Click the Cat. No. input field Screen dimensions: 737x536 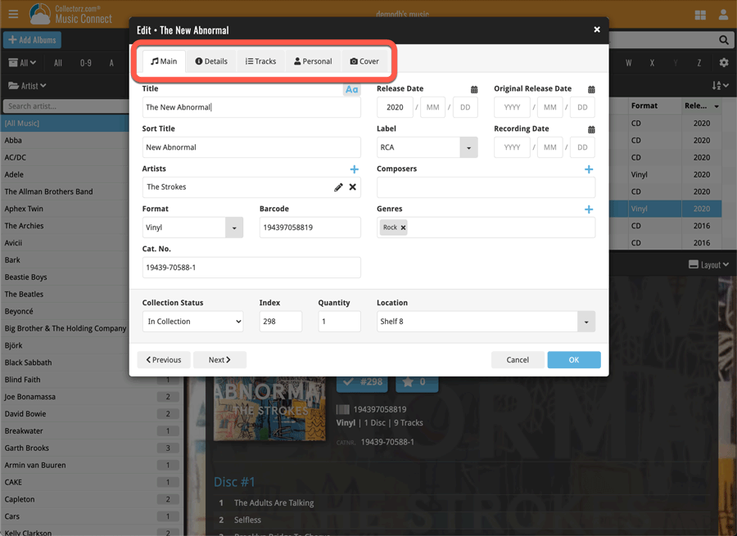point(251,268)
